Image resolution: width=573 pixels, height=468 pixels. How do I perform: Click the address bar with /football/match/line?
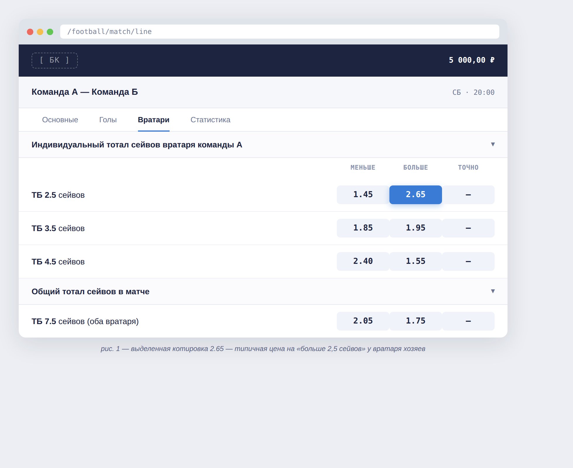coord(279,32)
